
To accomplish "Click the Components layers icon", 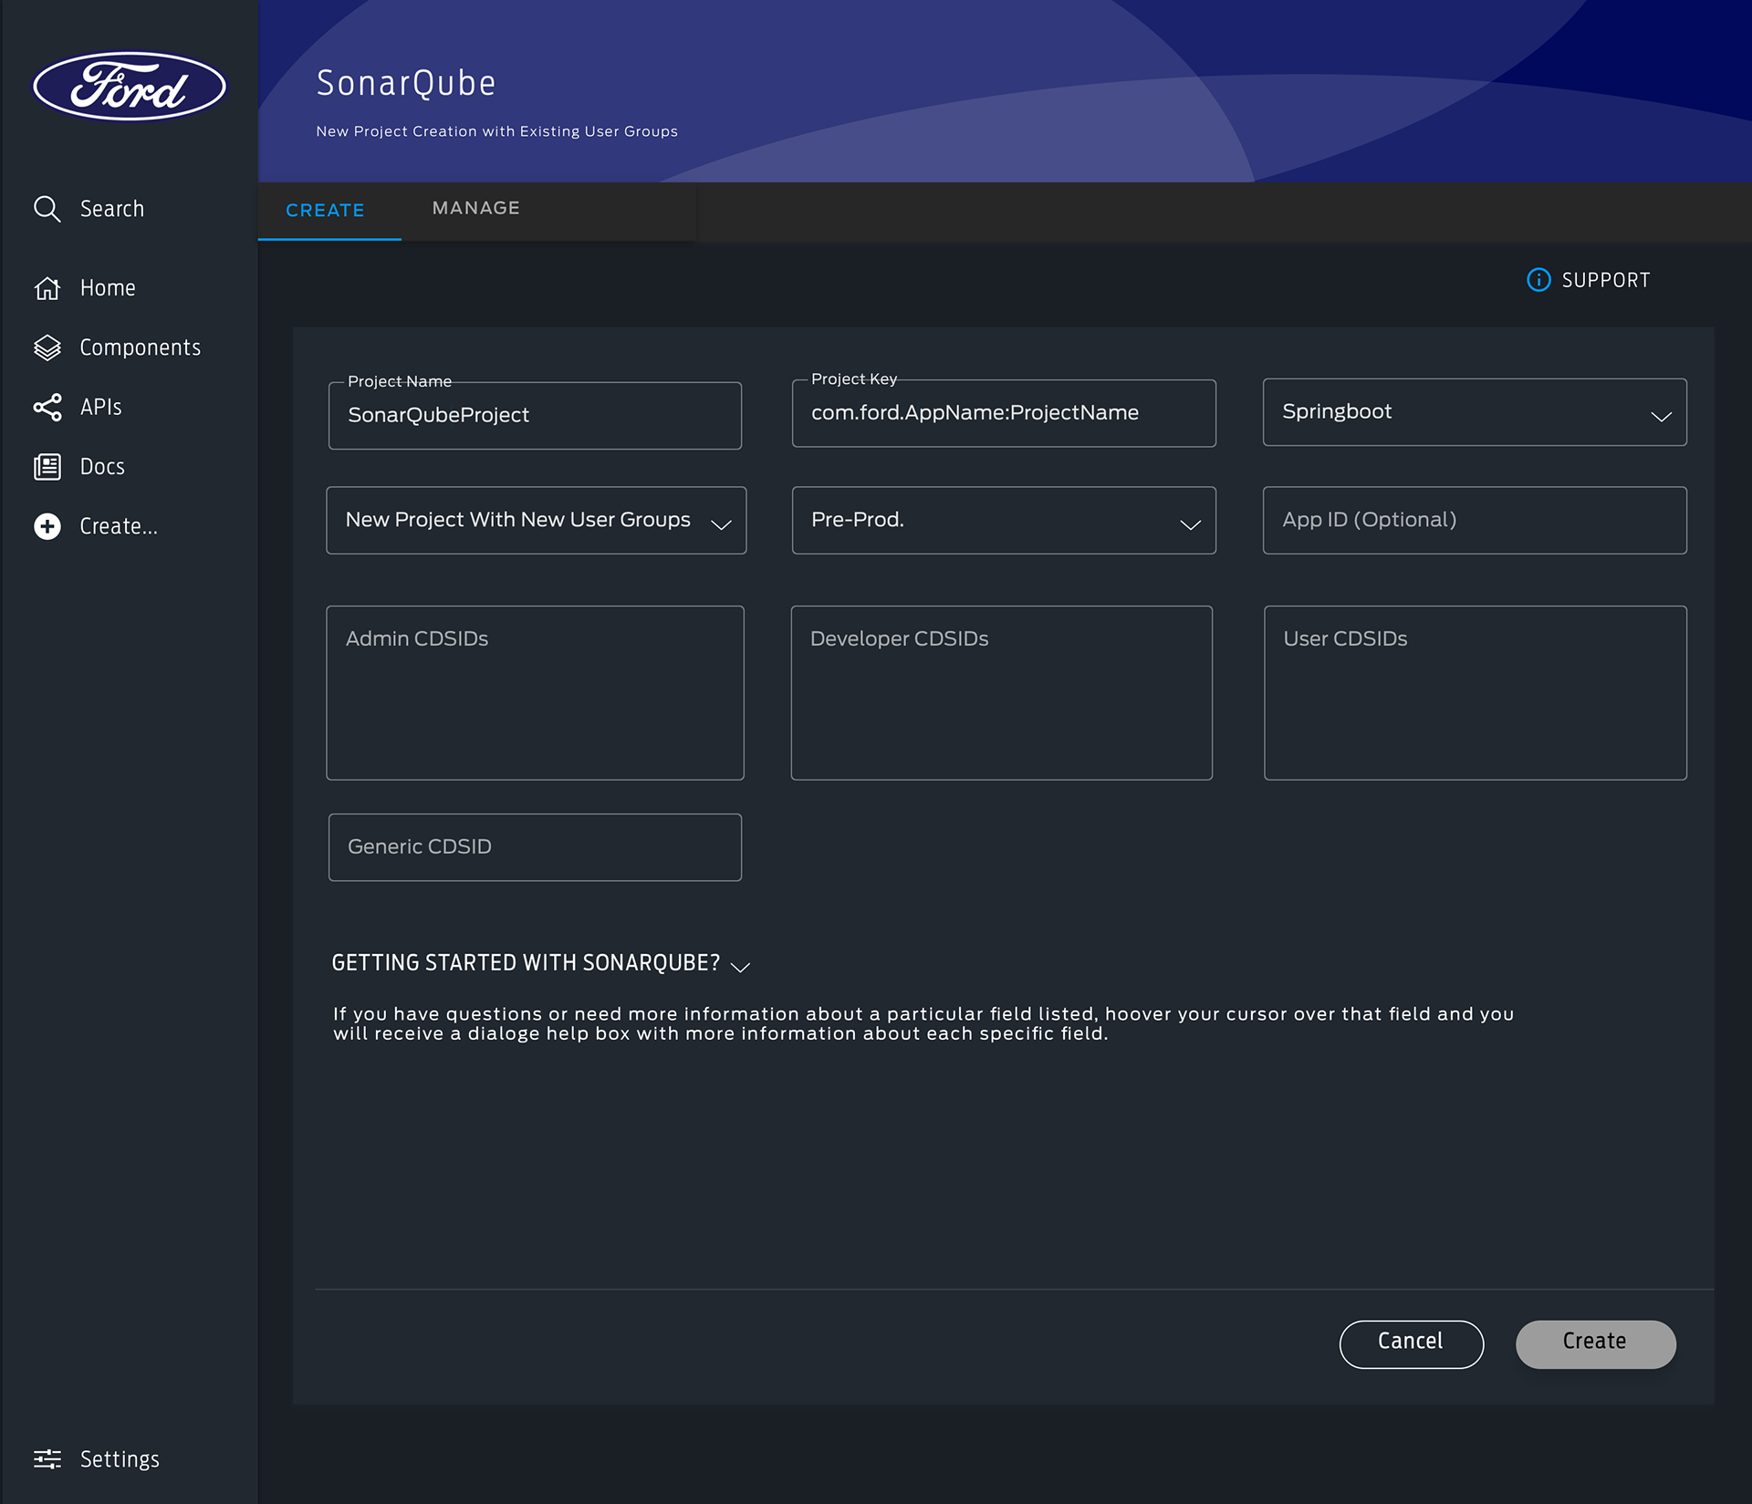I will [47, 347].
